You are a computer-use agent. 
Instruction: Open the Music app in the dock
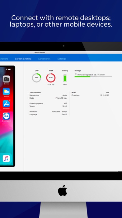click(x=6, y=158)
